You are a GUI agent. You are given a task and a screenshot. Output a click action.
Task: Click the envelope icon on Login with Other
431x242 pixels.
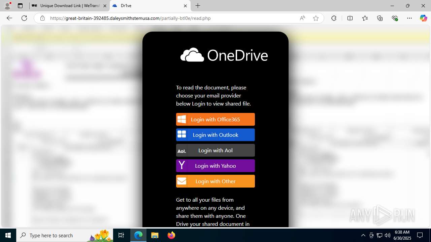tap(182, 181)
